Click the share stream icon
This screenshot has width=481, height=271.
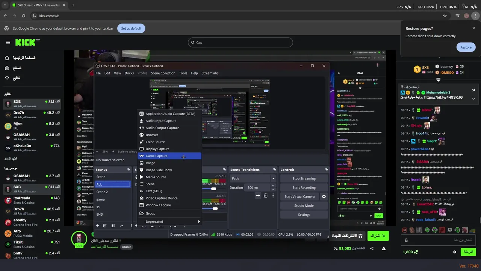[372, 248]
